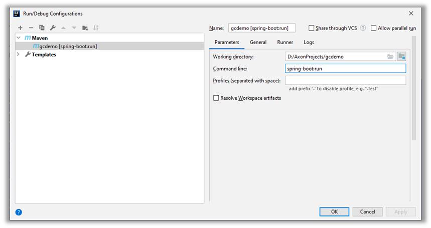Enable Share through VCS checkbox
The height and width of the screenshot is (228, 431).
312,28
